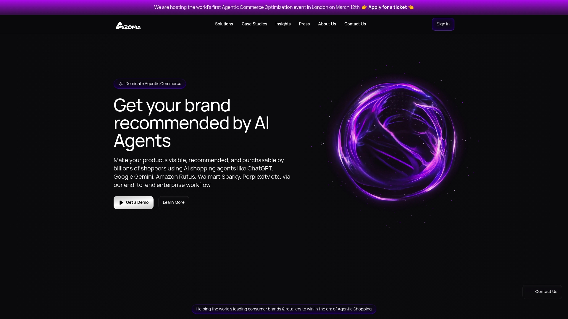Click the Sign In button

point(443,24)
